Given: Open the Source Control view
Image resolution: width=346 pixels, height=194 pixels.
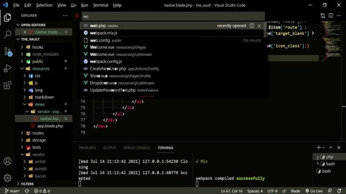Looking at the screenshot, I should pyautogui.click(x=8, y=52).
